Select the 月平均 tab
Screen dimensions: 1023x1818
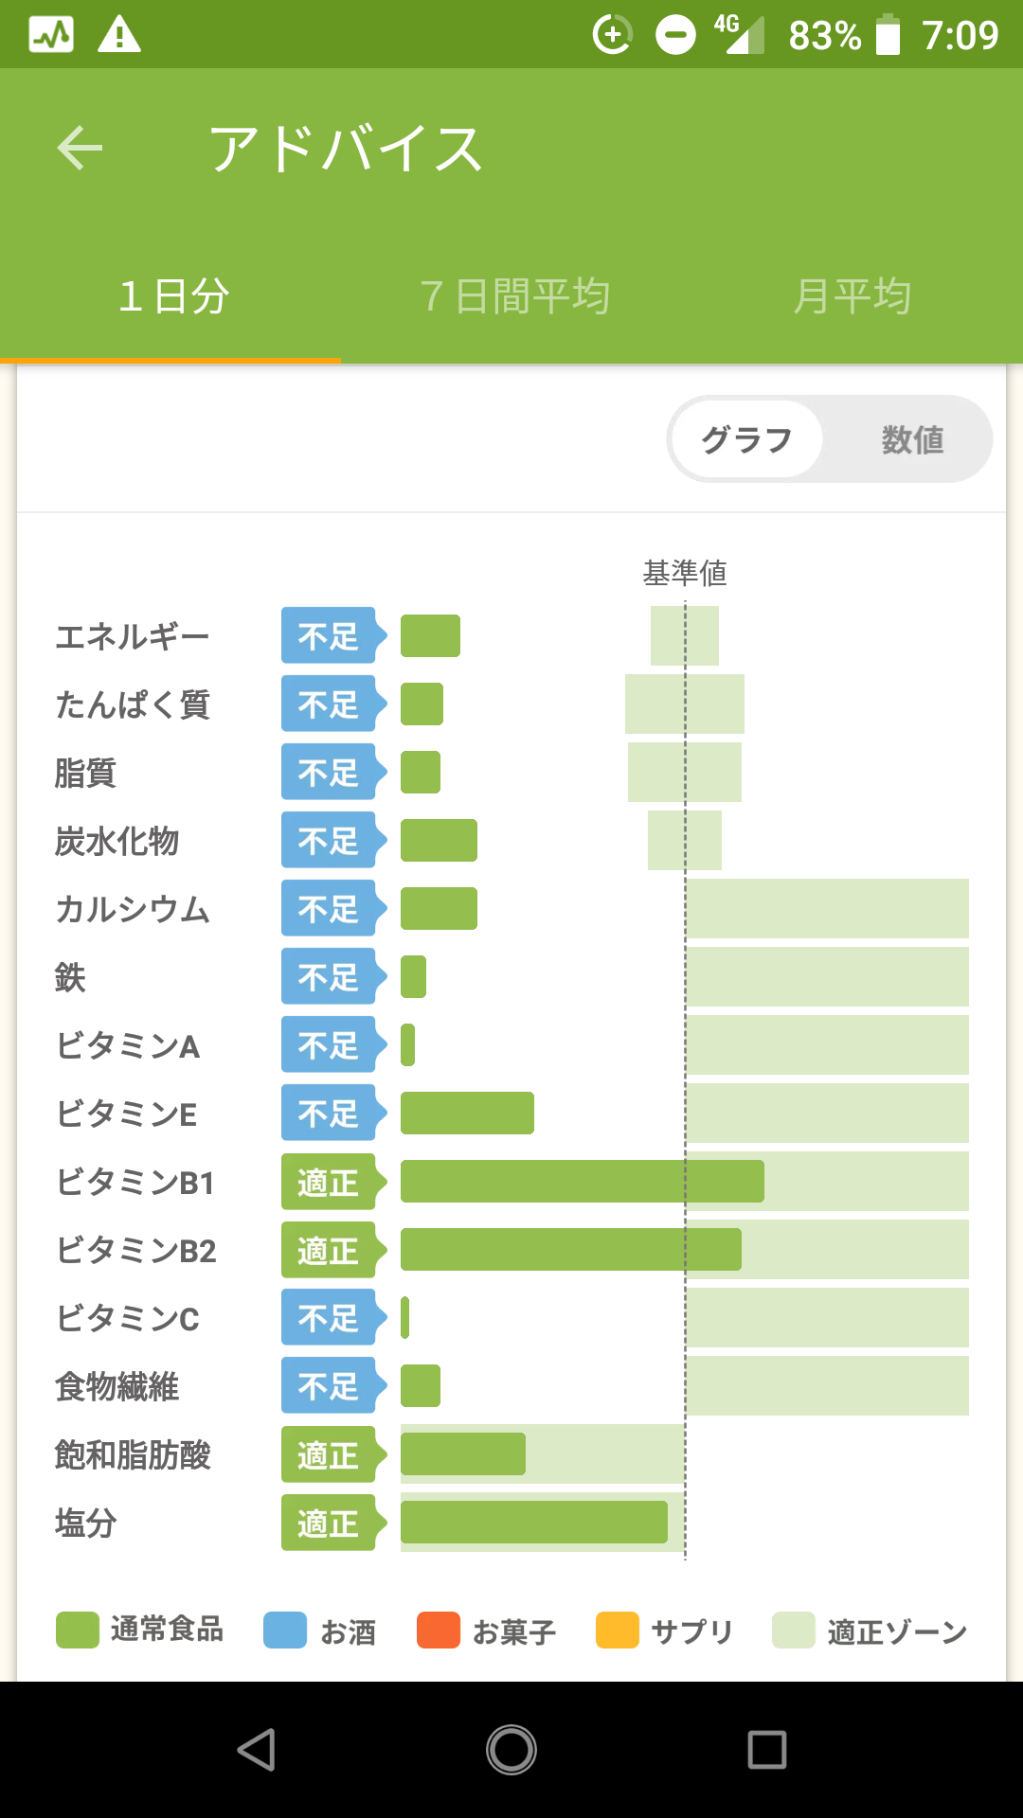pos(852,296)
